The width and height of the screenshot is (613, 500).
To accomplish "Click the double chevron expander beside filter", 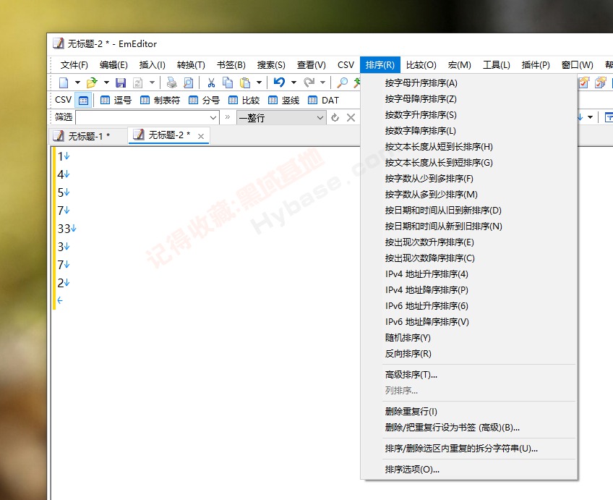I will (x=228, y=117).
